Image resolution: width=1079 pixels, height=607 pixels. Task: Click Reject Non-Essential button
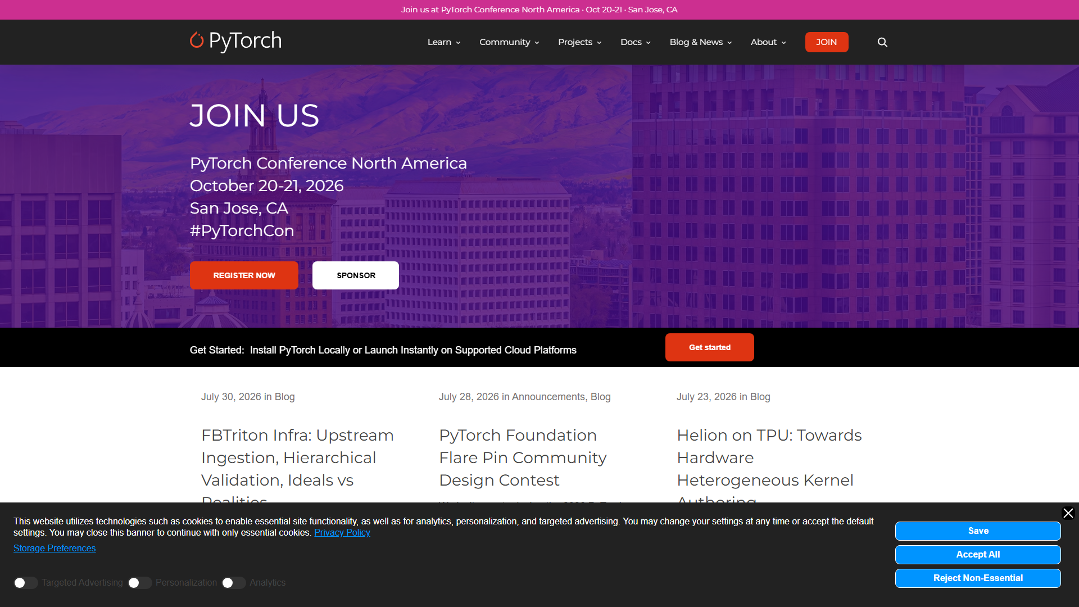point(978,578)
